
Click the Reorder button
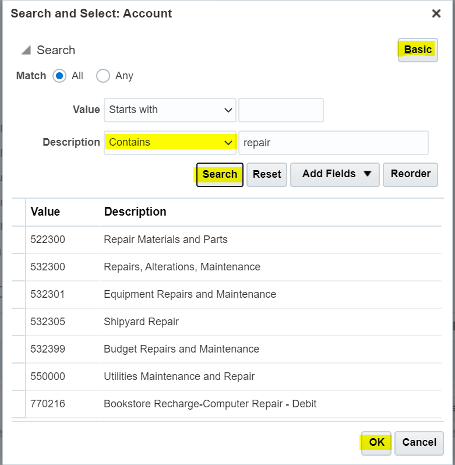410,174
